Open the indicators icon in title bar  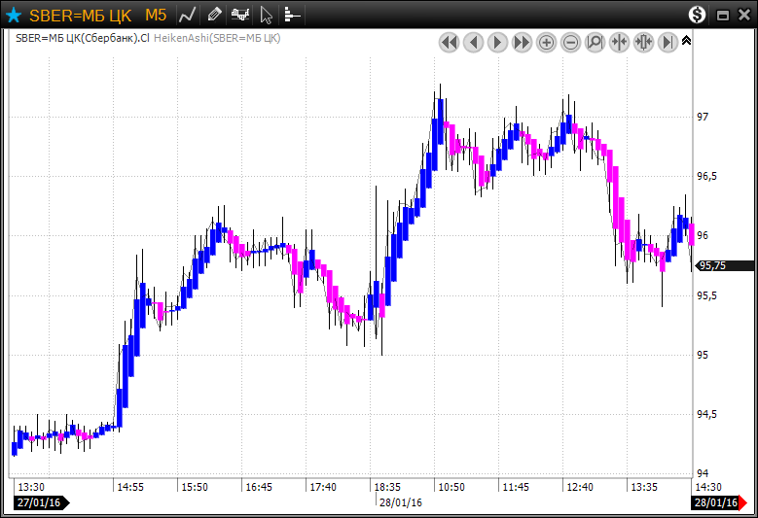240,15
